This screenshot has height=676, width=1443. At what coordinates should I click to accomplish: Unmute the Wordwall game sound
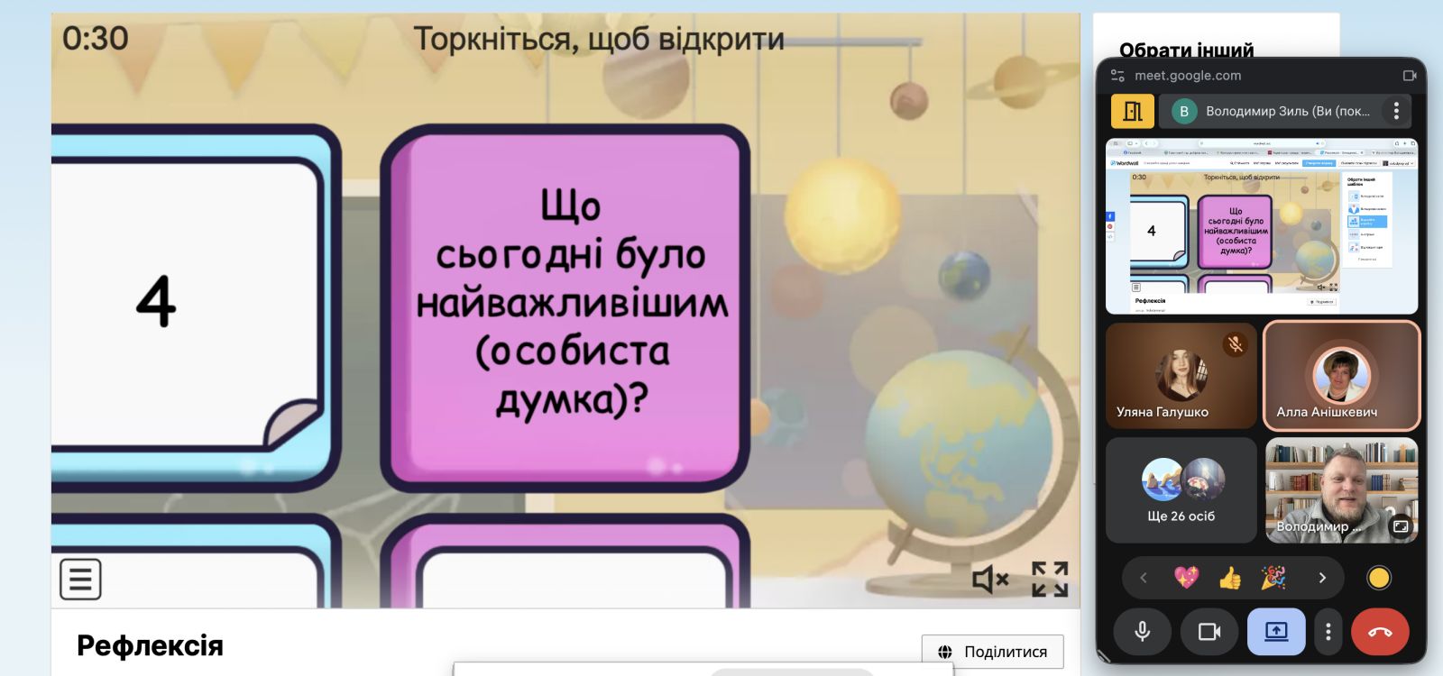pyautogui.click(x=989, y=579)
